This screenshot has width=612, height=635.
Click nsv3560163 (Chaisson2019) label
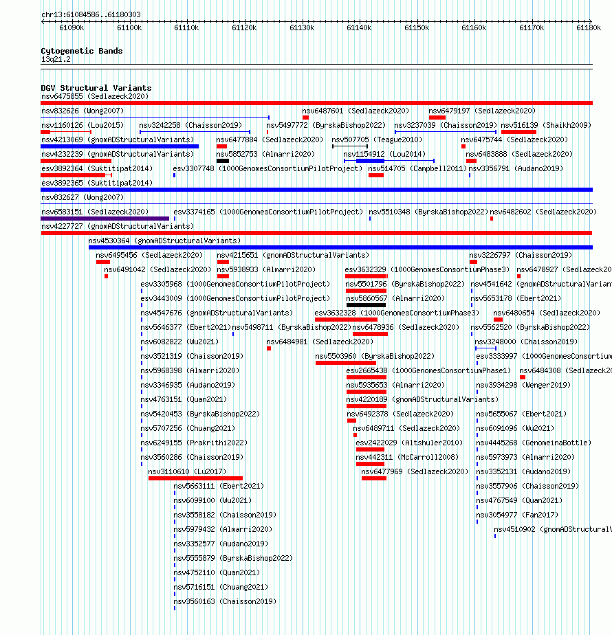(x=225, y=602)
